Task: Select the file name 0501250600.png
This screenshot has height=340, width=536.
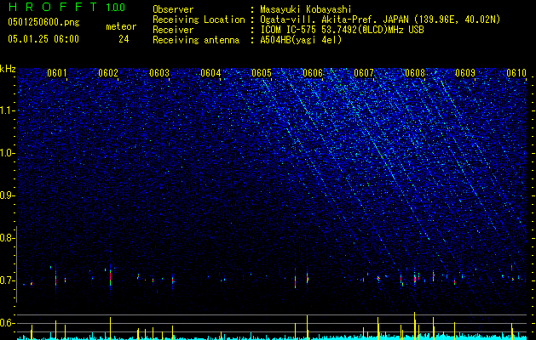Action: (x=43, y=23)
